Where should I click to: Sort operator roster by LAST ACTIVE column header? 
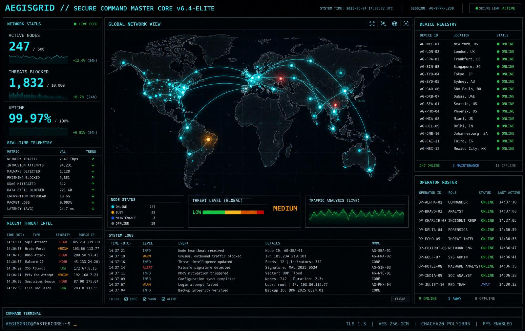[509, 193]
